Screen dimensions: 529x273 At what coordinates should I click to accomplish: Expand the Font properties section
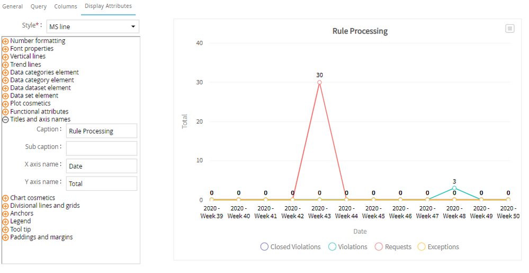[6, 49]
